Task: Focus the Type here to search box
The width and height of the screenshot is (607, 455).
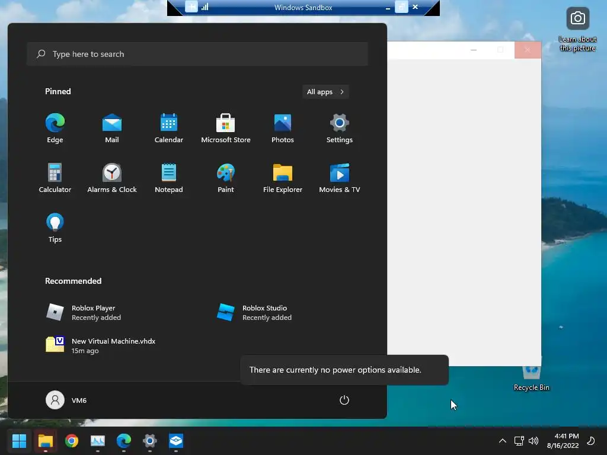Action: pos(197,54)
